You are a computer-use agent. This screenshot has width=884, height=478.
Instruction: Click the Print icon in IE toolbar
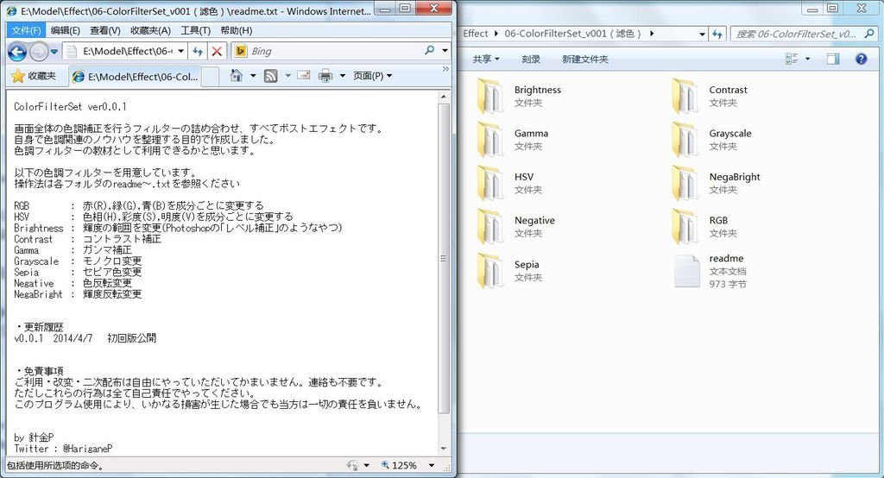[325, 76]
